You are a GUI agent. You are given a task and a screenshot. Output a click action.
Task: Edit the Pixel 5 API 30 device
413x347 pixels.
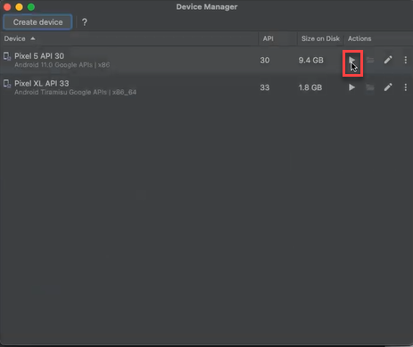click(388, 60)
